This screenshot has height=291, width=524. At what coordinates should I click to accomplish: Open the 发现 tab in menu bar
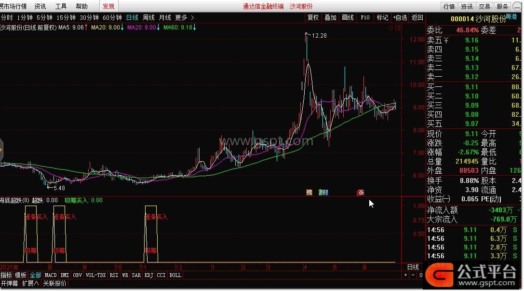[x=108, y=6]
